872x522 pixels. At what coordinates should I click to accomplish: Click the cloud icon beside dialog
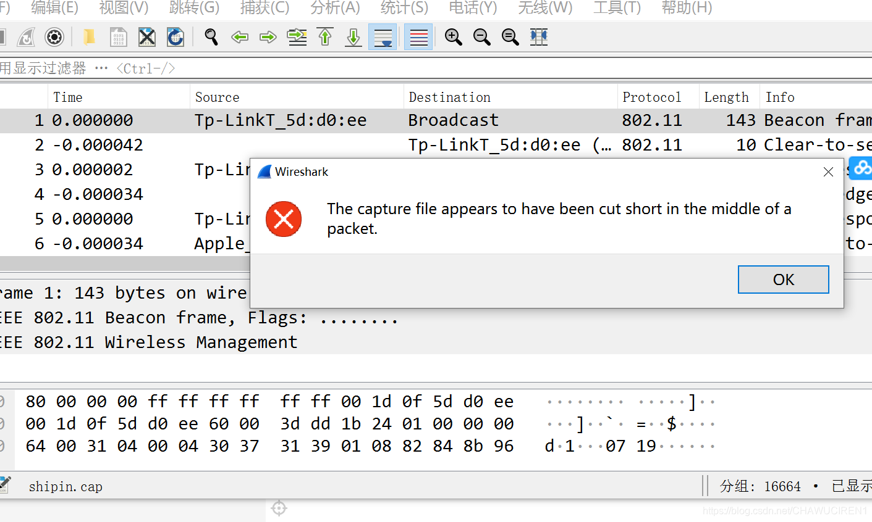pyautogui.click(x=861, y=168)
